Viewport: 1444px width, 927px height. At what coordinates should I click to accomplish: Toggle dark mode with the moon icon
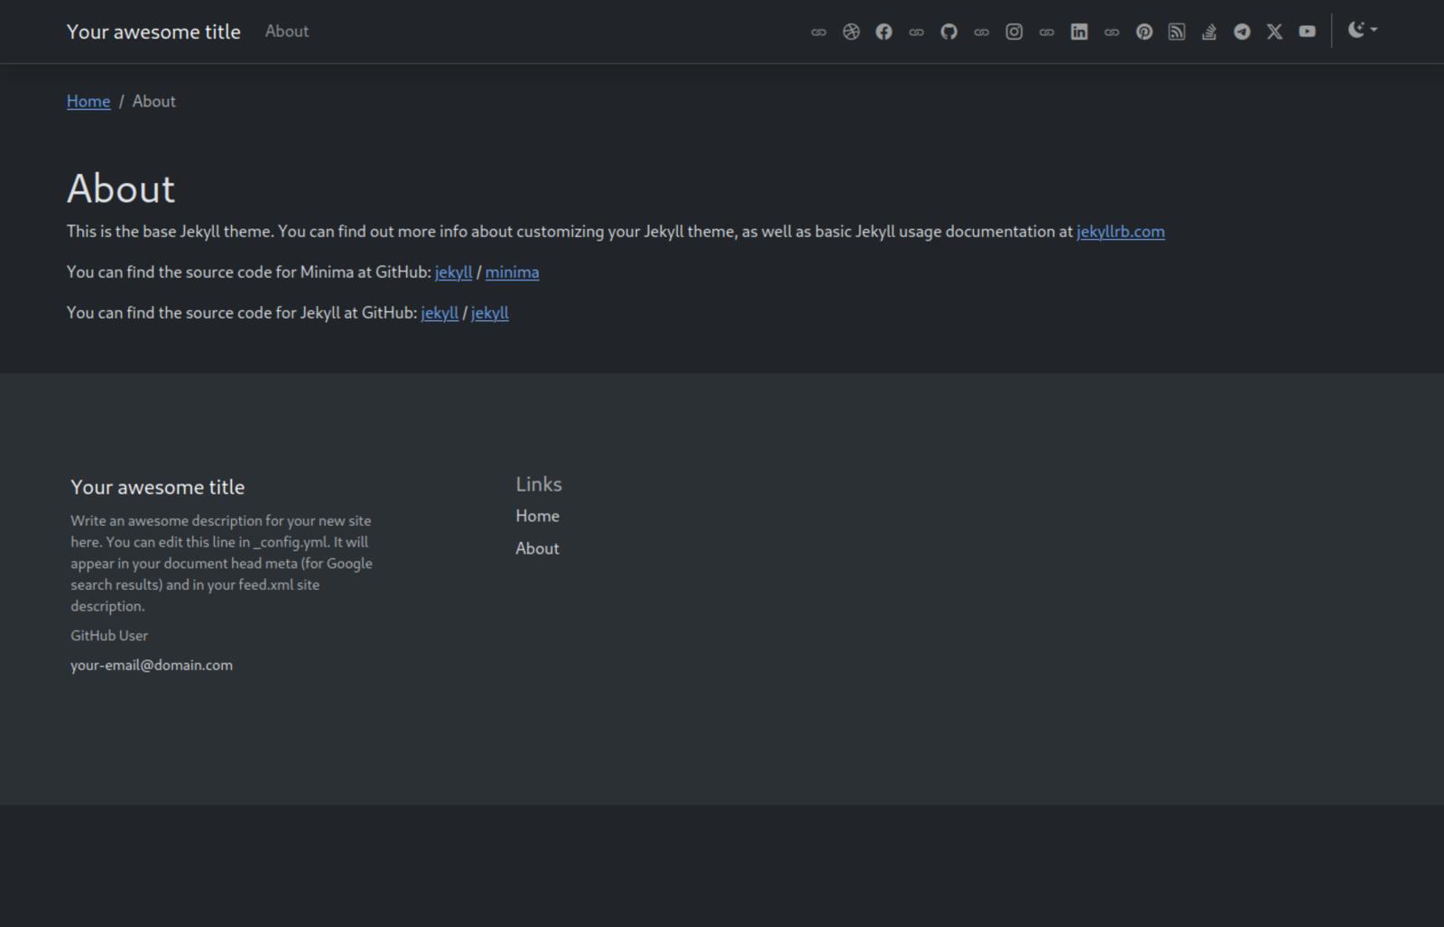coord(1356,30)
